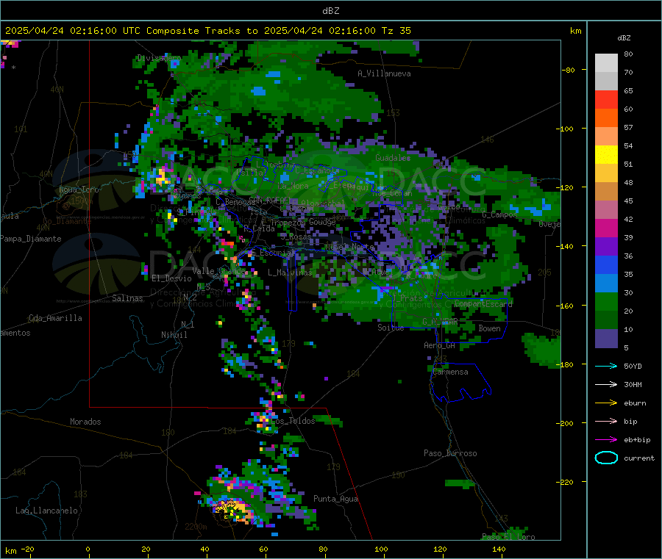The width and height of the screenshot is (662, 559).
Task: Click the storm cell beside Los_Toldos
Action: pos(263,421)
